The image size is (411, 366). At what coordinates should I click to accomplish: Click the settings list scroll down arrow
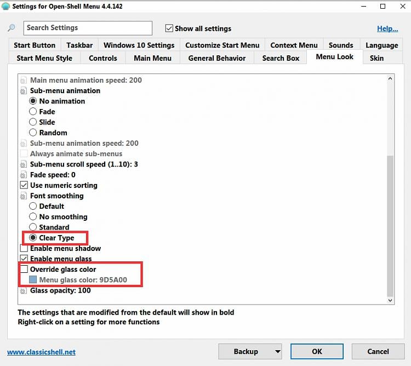(x=390, y=300)
